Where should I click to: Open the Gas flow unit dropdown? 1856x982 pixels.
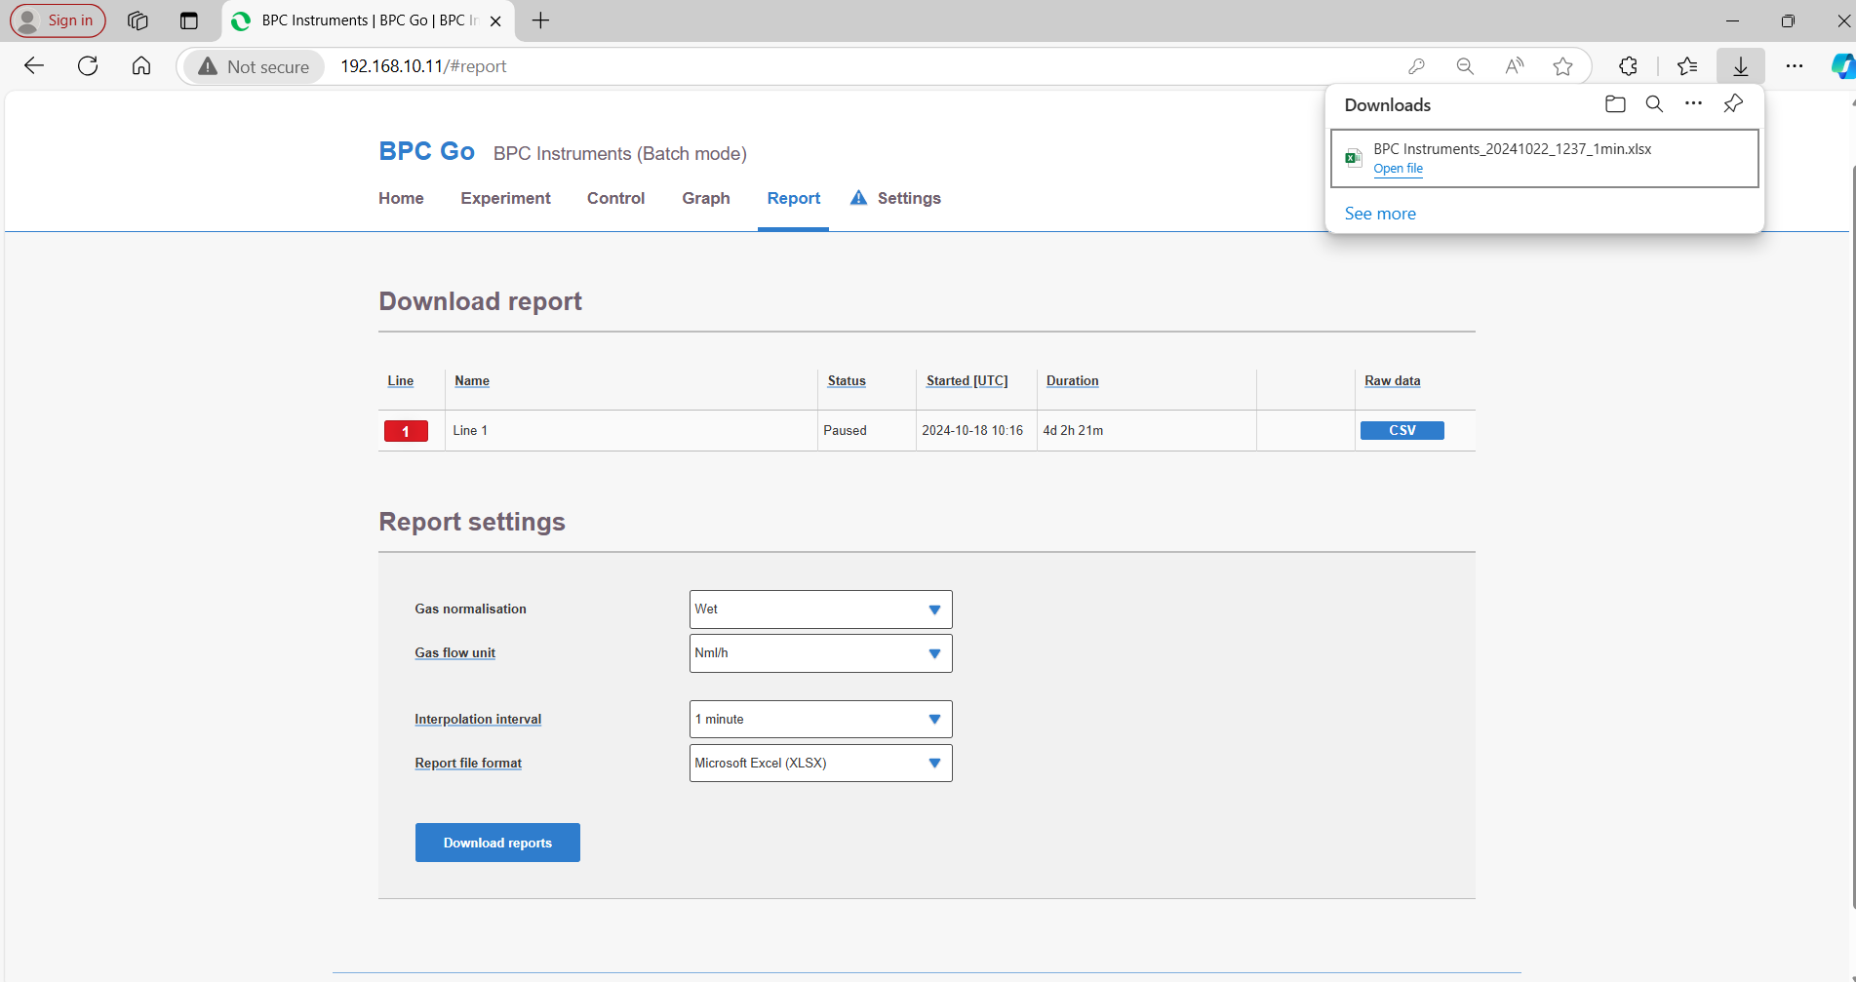(x=820, y=653)
